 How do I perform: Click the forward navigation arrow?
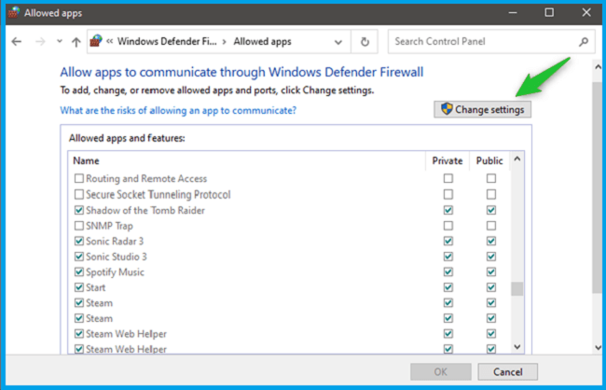[x=40, y=41]
